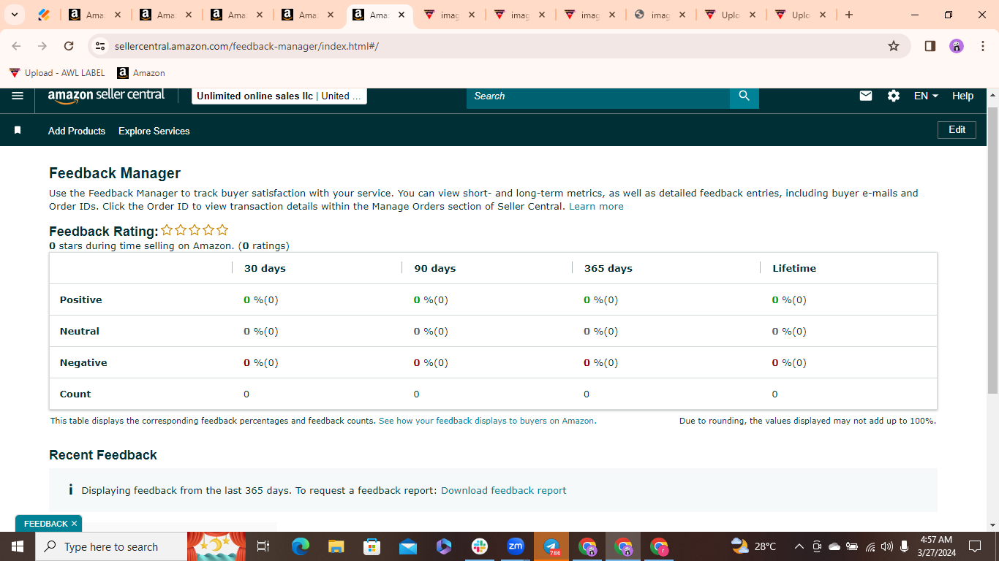The image size is (999, 561).
Task: Open the Chrome three-dot menu
Action: pos(983,46)
